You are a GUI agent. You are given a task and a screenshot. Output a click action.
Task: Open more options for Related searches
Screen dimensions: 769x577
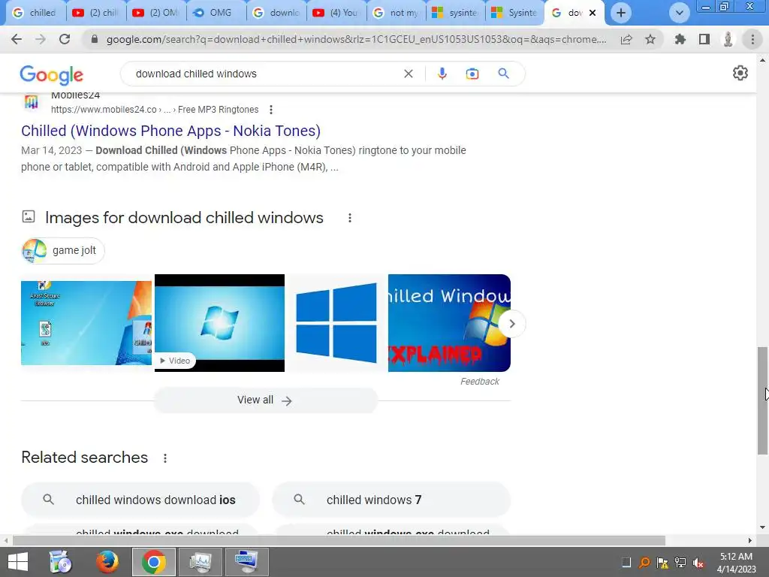coord(165,458)
